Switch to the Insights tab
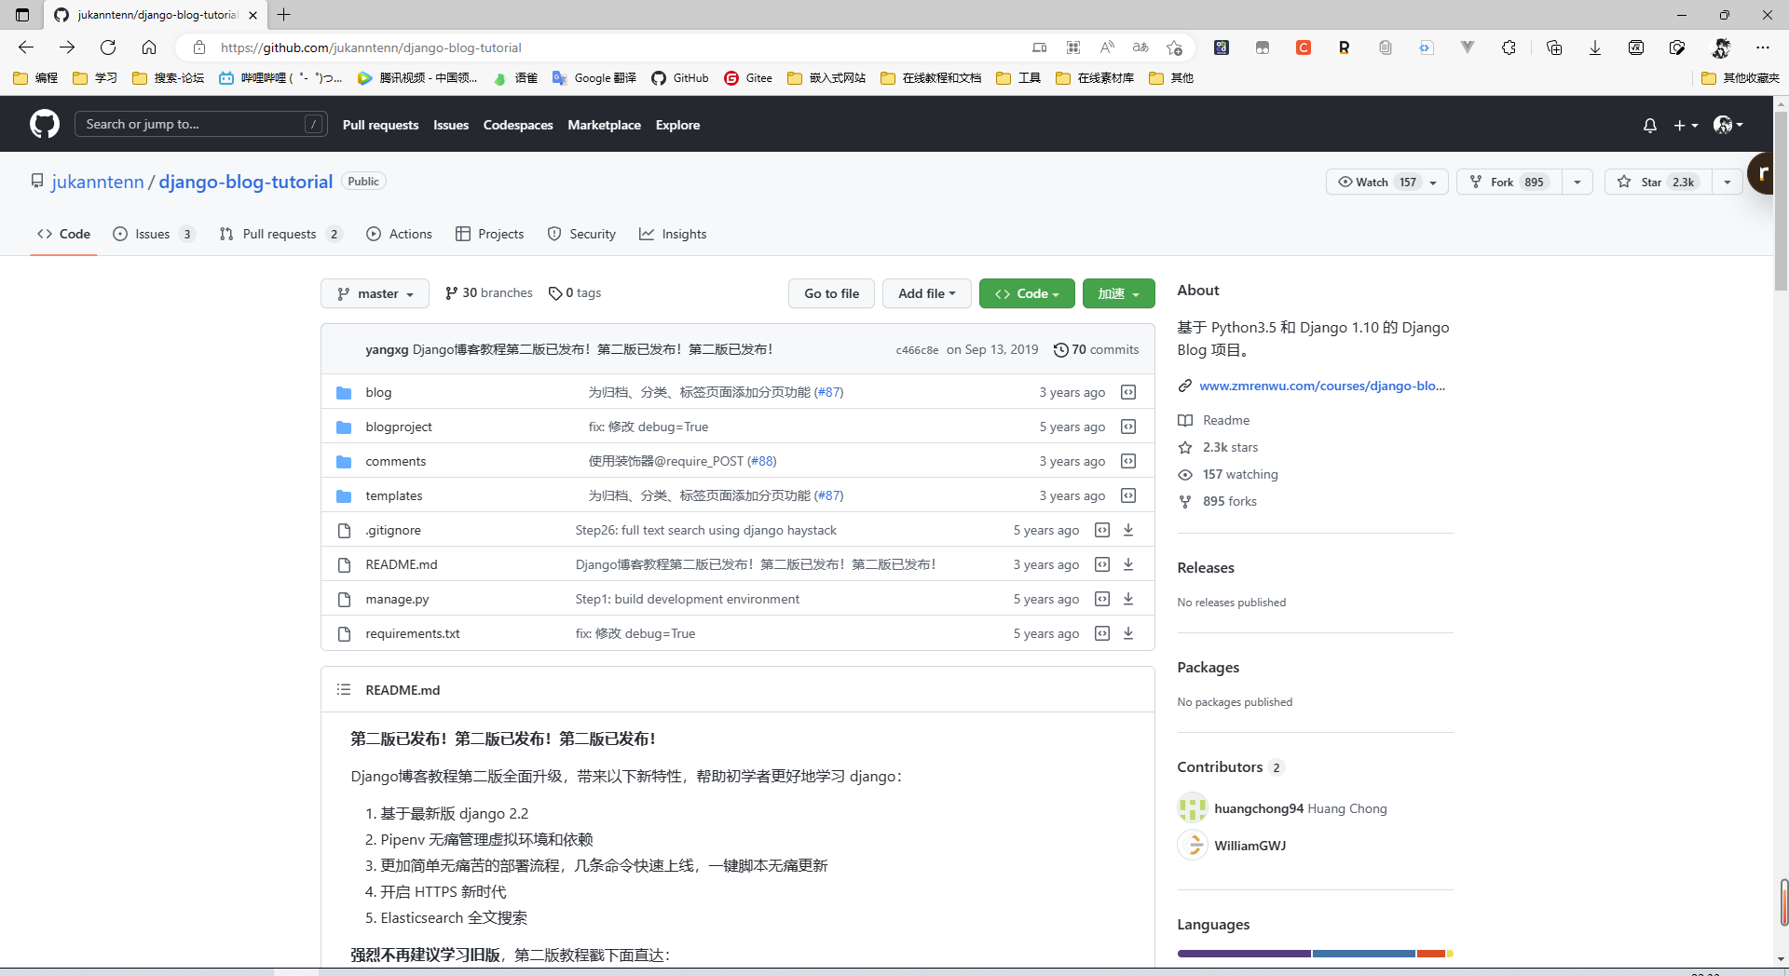 (x=673, y=234)
